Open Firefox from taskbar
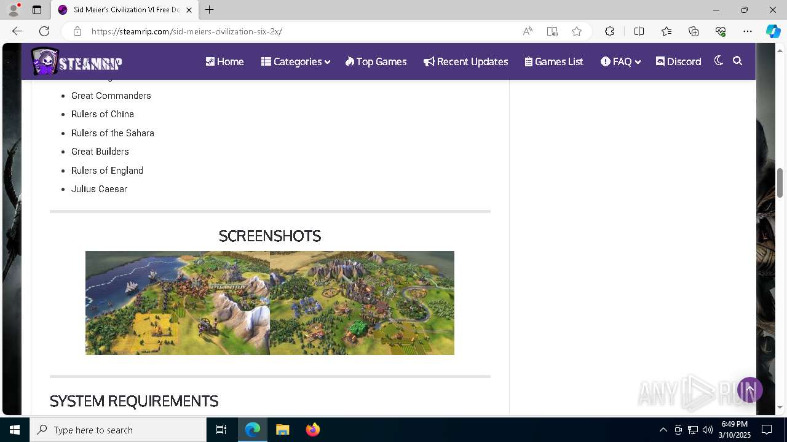This screenshot has height=442, width=787. tap(312, 430)
